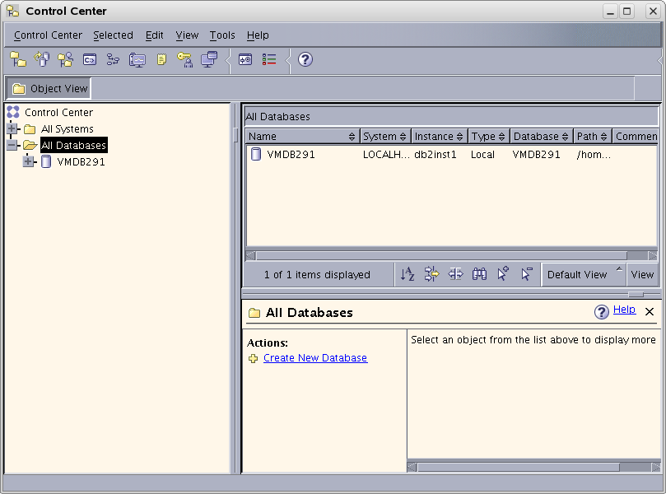Click the VMDB291 cylinder icon in the table

(x=256, y=154)
